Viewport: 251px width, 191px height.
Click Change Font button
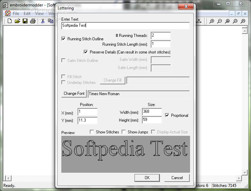[74, 93]
